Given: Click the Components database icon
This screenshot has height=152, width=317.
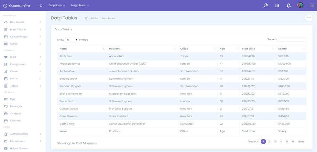Looking at the screenshot, I should [x=6, y=64].
